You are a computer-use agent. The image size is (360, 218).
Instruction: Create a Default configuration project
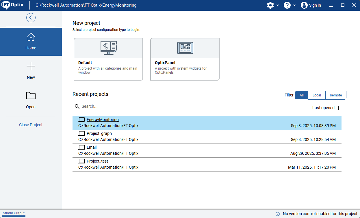pyautogui.click(x=108, y=59)
